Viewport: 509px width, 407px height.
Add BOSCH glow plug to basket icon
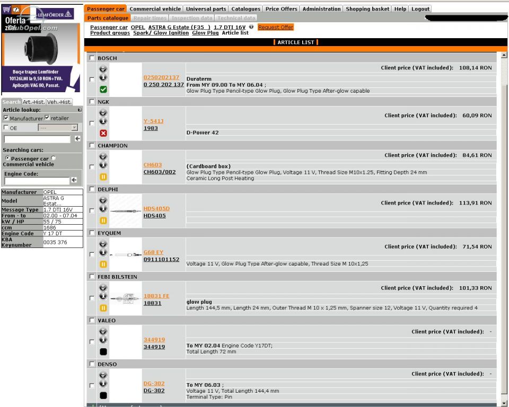click(x=103, y=69)
